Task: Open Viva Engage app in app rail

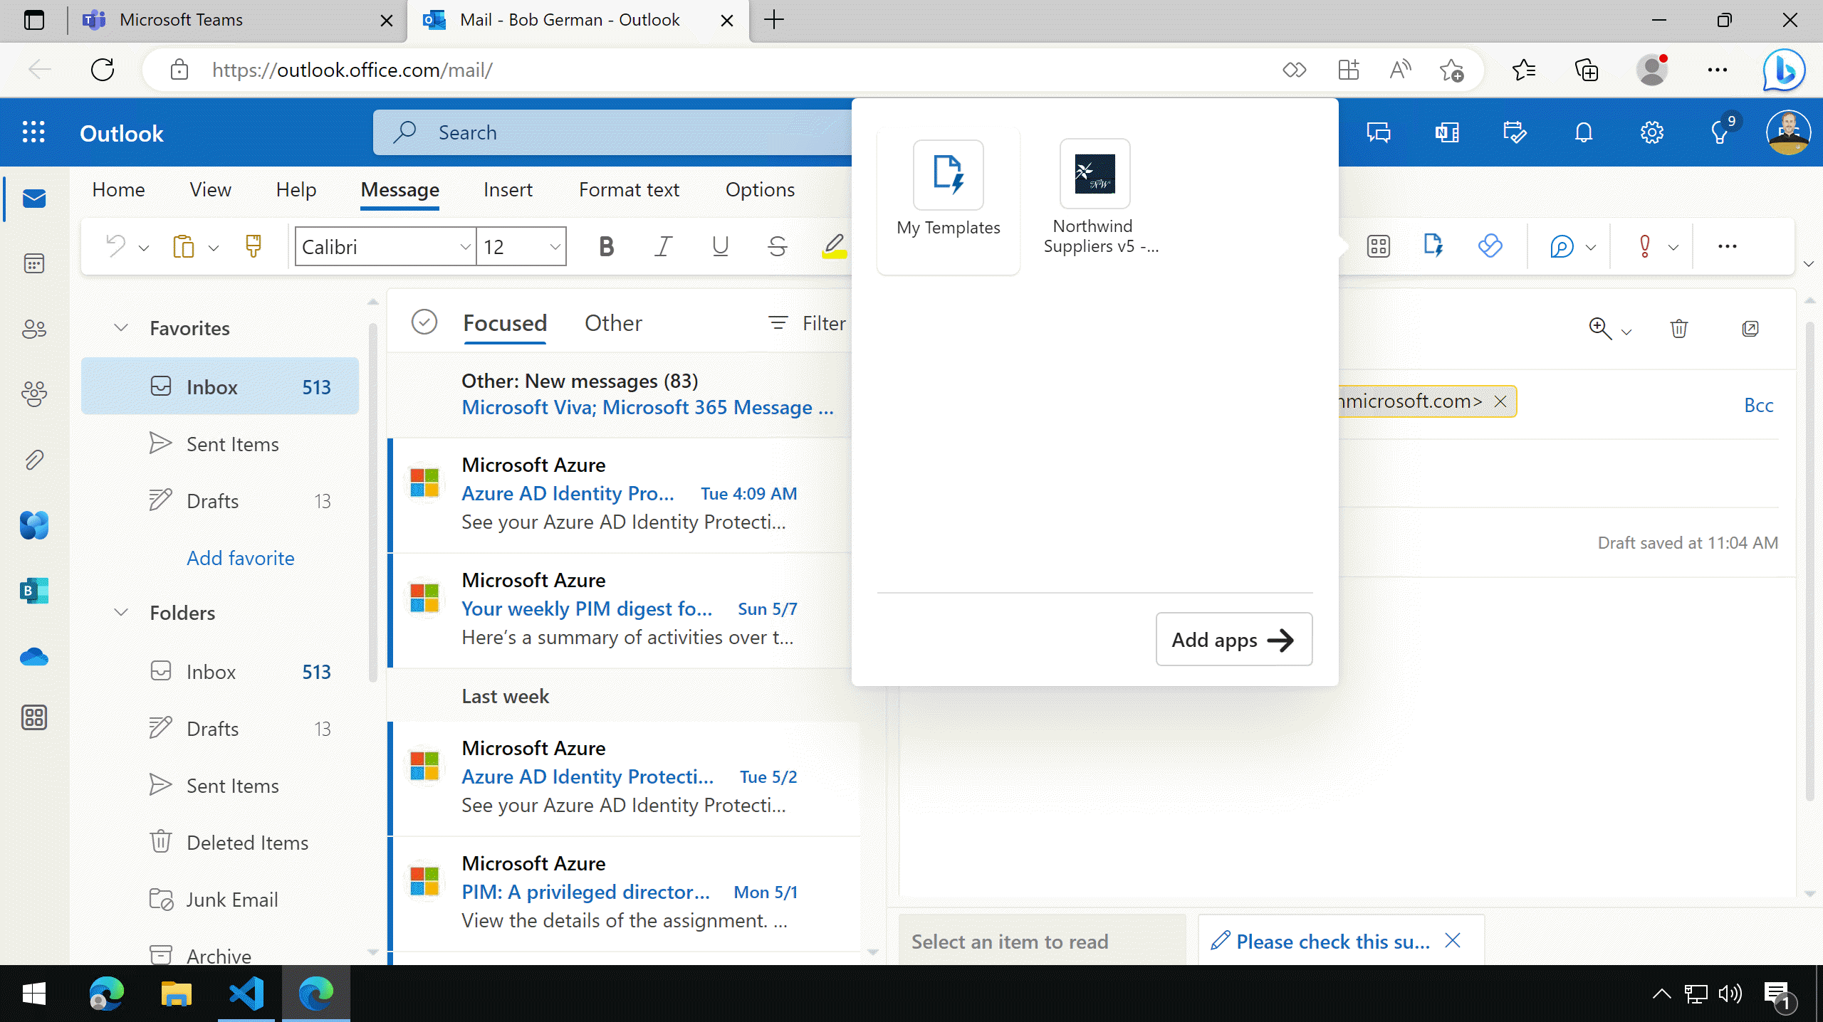Action: 34,525
